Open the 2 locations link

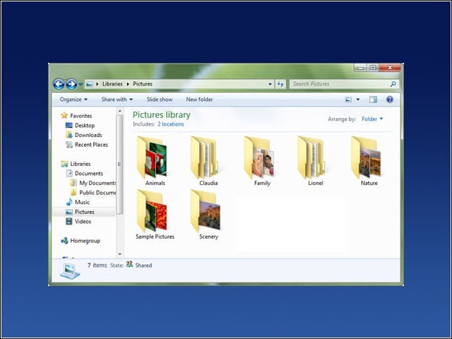171,124
